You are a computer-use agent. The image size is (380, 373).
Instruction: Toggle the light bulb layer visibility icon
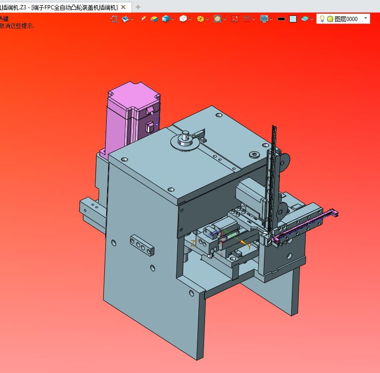coord(322,19)
